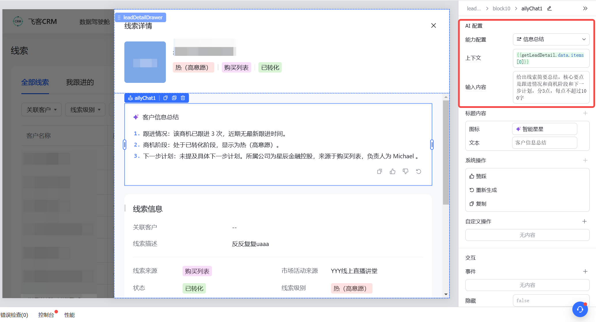The height and width of the screenshot is (322, 596).
Task: Collapse the right panel with double chevron
Action: tap(585, 8)
